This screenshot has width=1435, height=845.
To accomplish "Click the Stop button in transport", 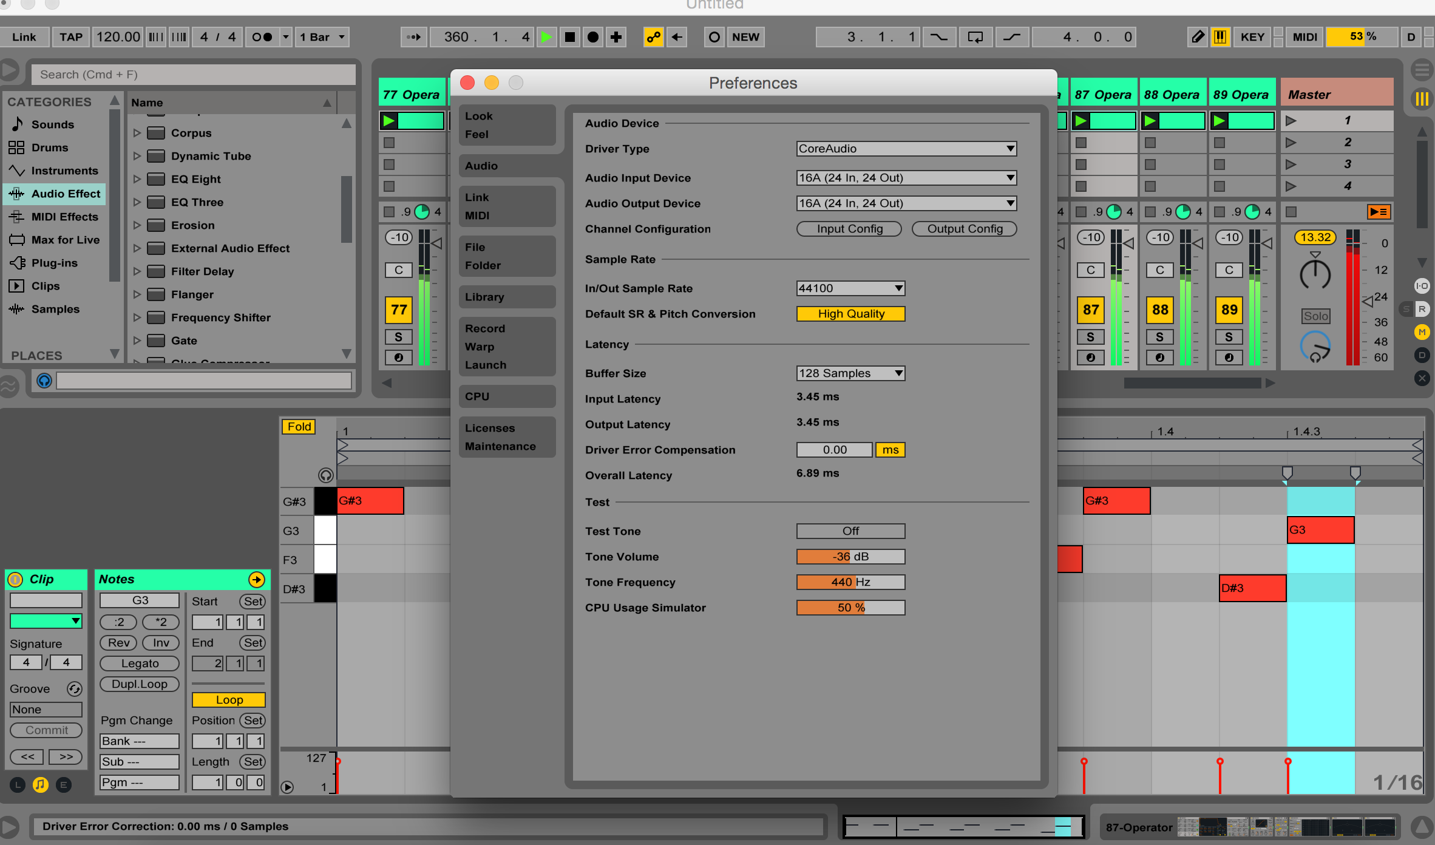I will click(569, 37).
